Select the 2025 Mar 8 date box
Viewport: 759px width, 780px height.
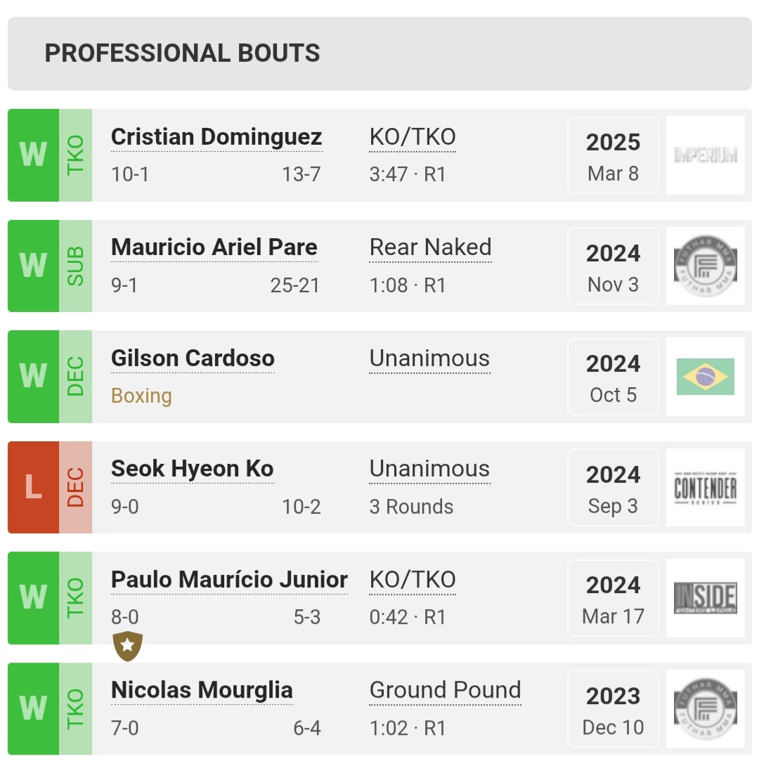point(613,155)
